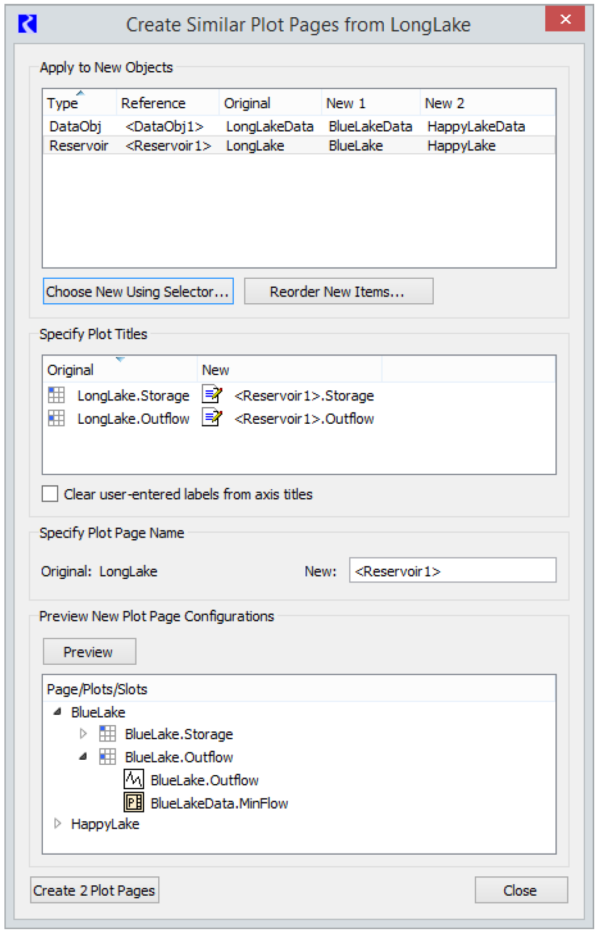This screenshot has width=597, height=933.
Task: Click the plot icon next to BlueLake.Storage
Action: click(x=107, y=734)
